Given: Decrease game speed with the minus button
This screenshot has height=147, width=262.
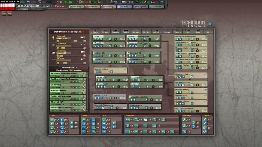Looking at the screenshot, I should 50,6.
